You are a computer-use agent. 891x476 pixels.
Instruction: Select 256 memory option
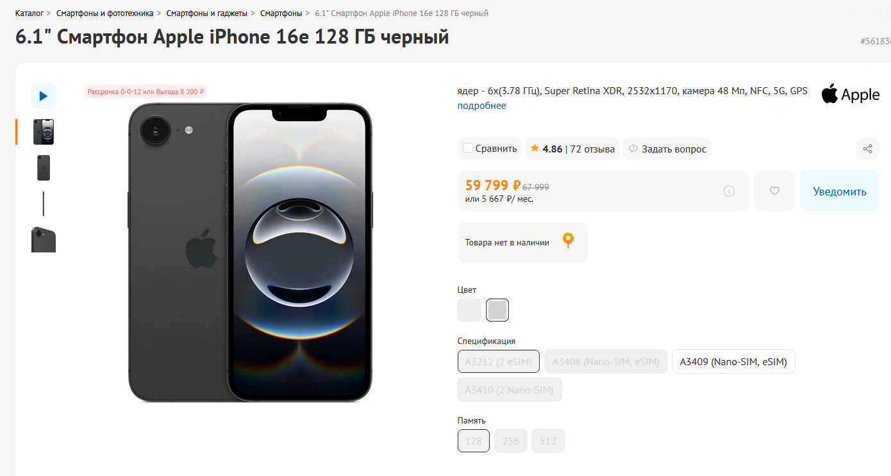point(511,441)
